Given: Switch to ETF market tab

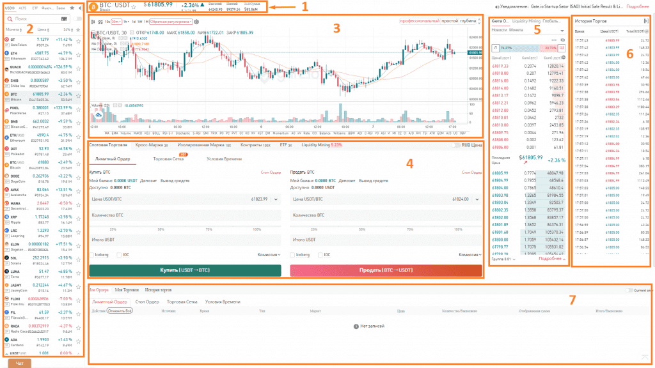Looking at the screenshot, I should [35, 8].
